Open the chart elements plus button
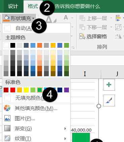This screenshot has height=142, width=124. 109,85
